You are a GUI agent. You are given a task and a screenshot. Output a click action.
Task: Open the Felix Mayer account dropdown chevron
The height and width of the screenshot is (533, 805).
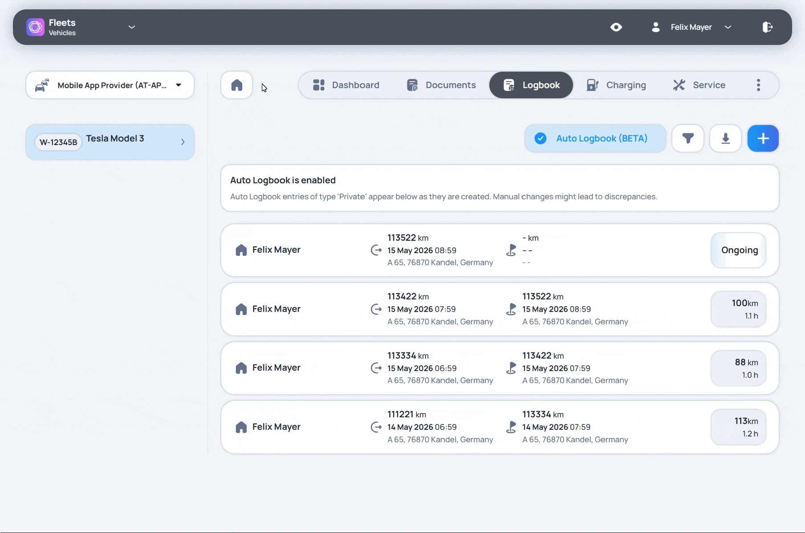pyautogui.click(x=728, y=27)
